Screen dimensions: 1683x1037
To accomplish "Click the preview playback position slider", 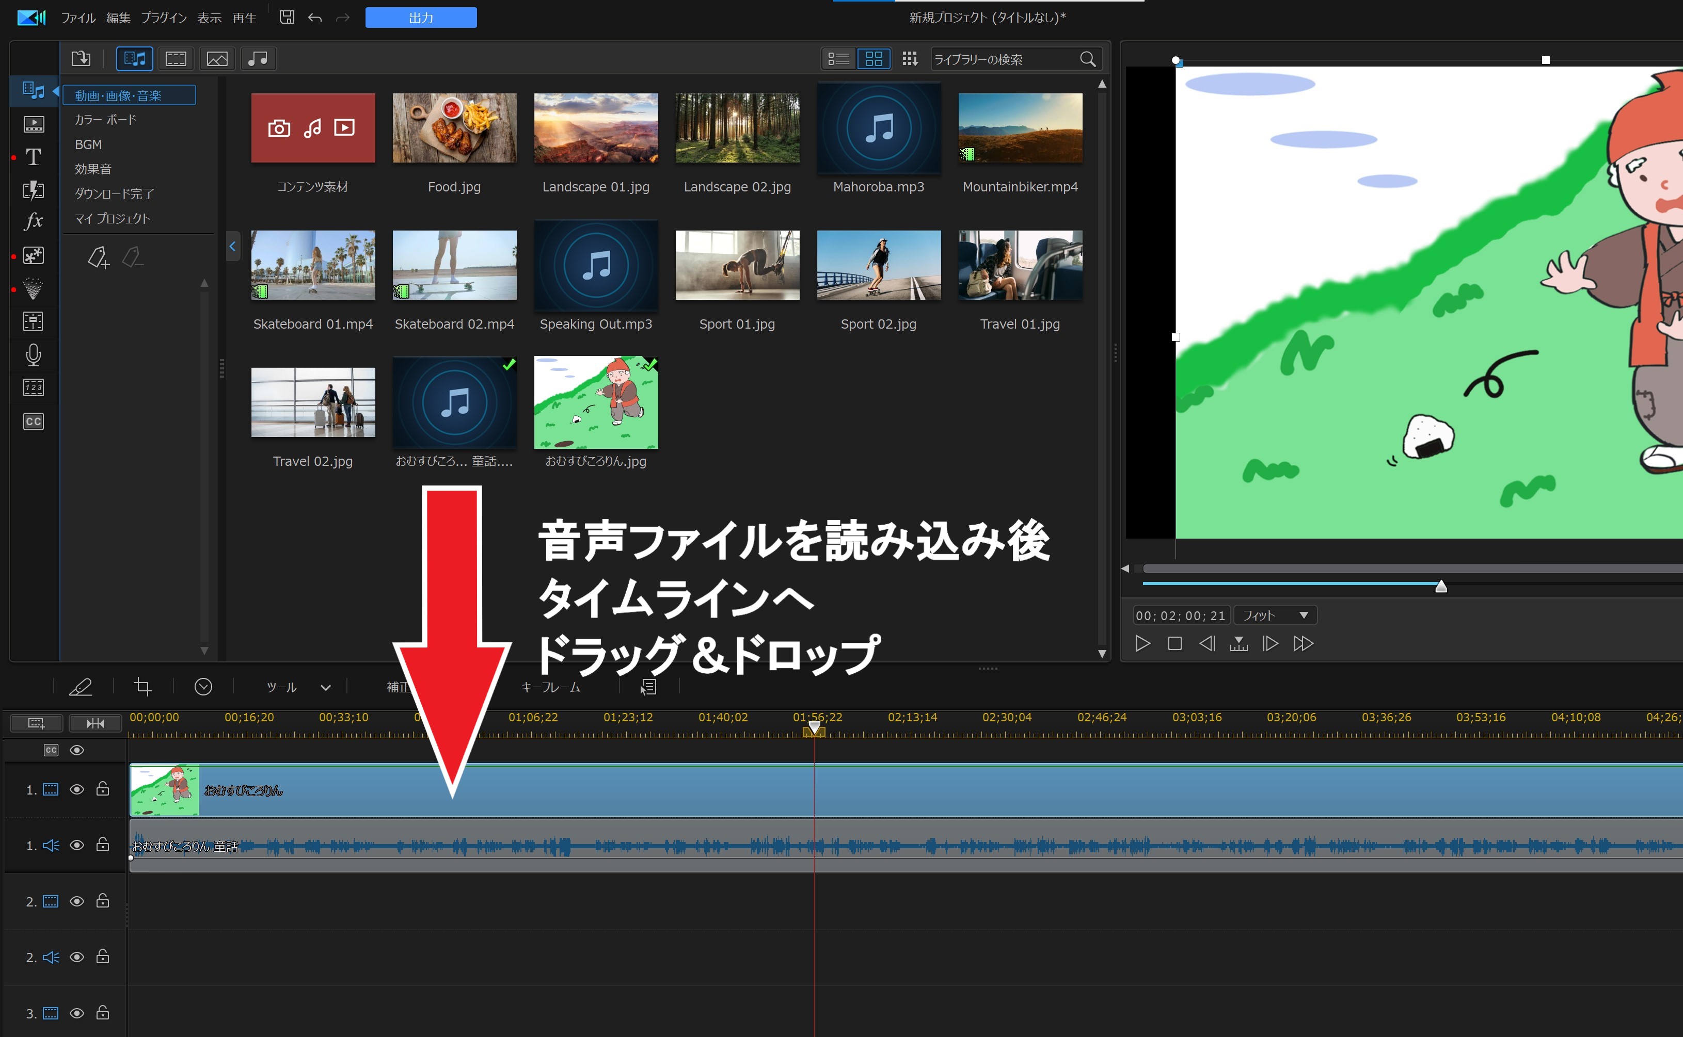I will pos(1441,586).
